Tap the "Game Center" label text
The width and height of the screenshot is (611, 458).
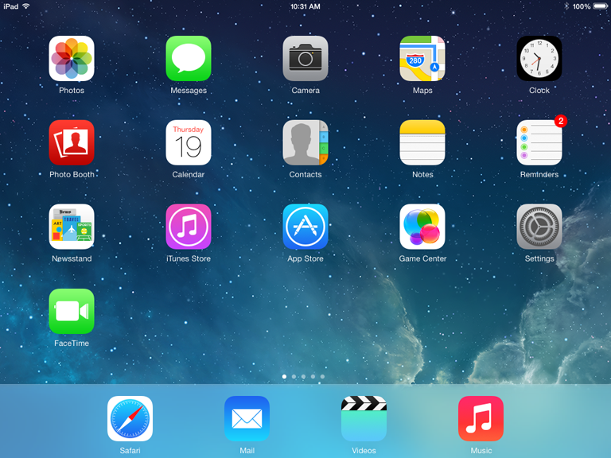[x=422, y=258]
